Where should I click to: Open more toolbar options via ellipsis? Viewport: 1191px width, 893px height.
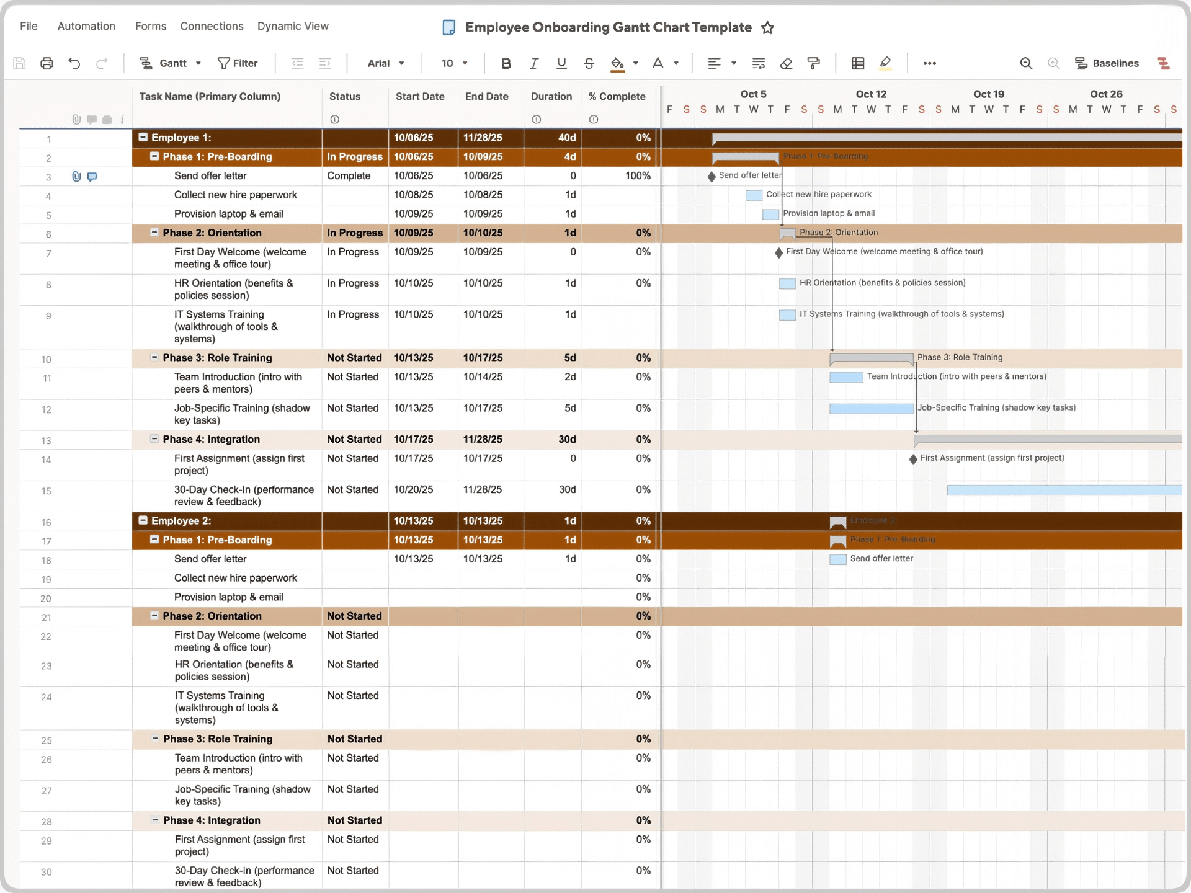point(929,63)
